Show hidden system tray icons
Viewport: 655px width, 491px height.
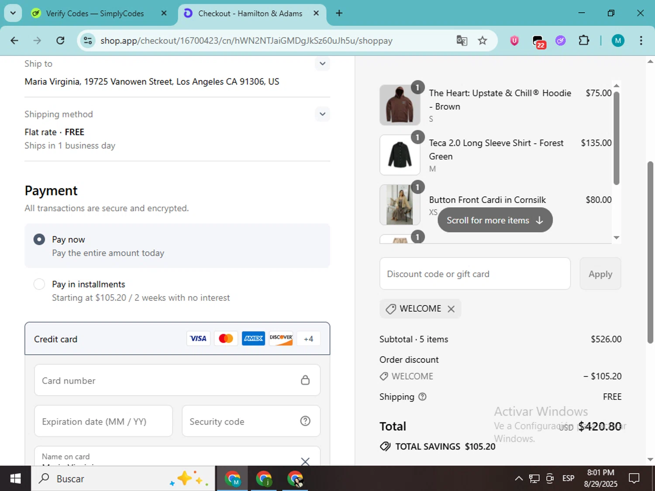click(519, 479)
